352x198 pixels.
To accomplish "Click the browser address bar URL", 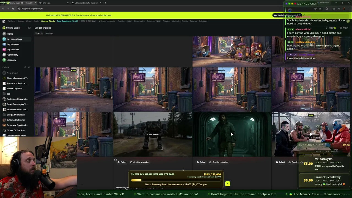I will pos(32,9).
